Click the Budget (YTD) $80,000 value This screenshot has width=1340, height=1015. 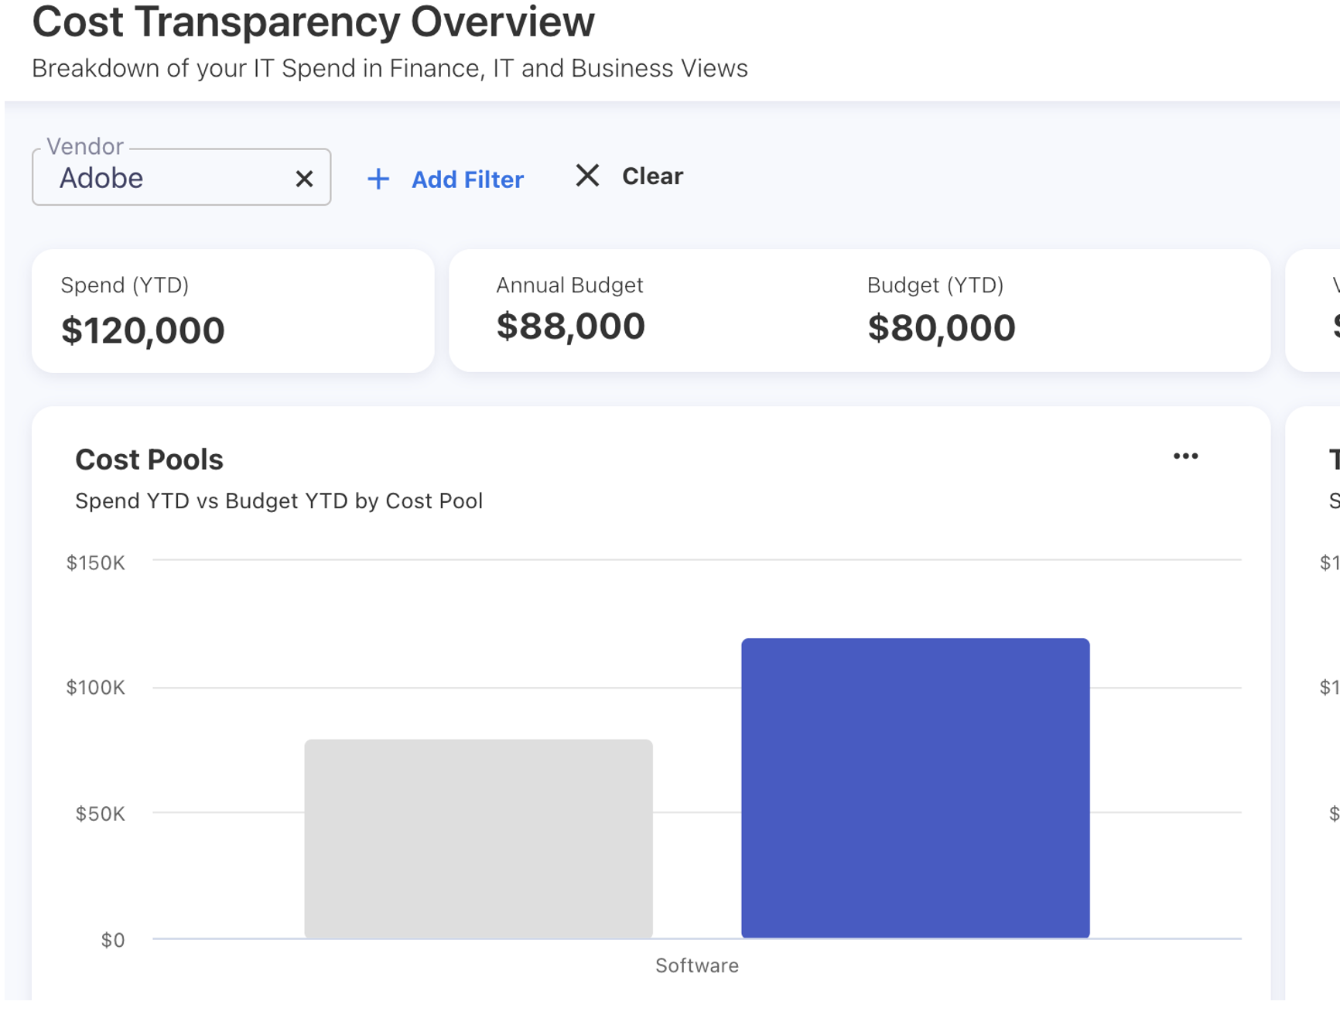(x=941, y=328)
